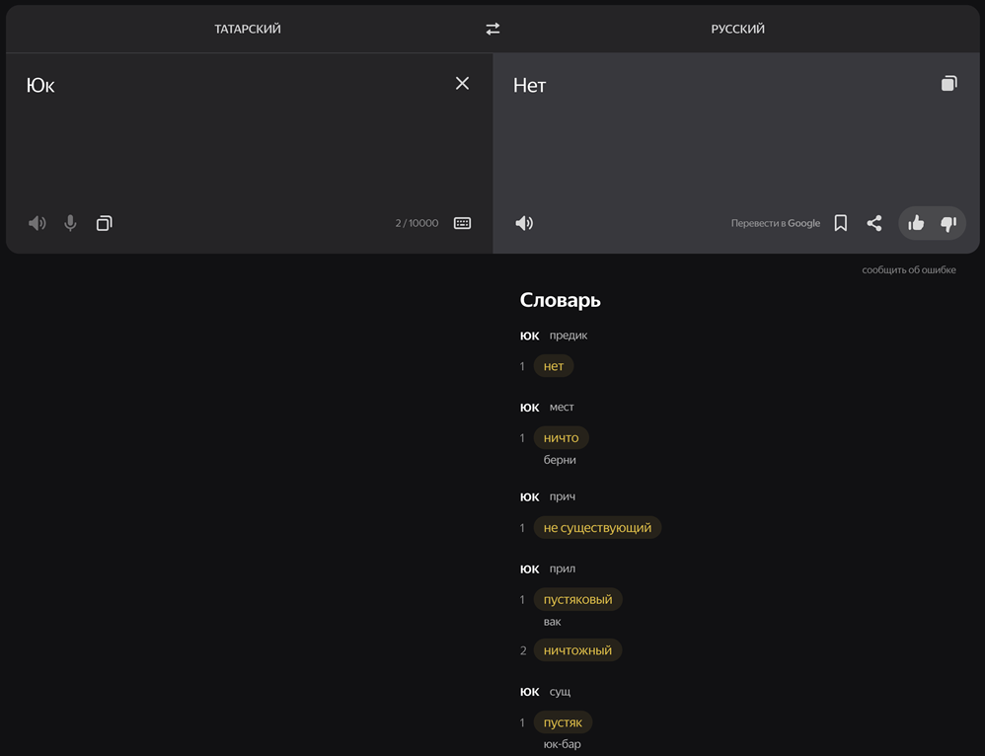Copy the translated text
Screen dimensions: 985x756
[948, 84]
